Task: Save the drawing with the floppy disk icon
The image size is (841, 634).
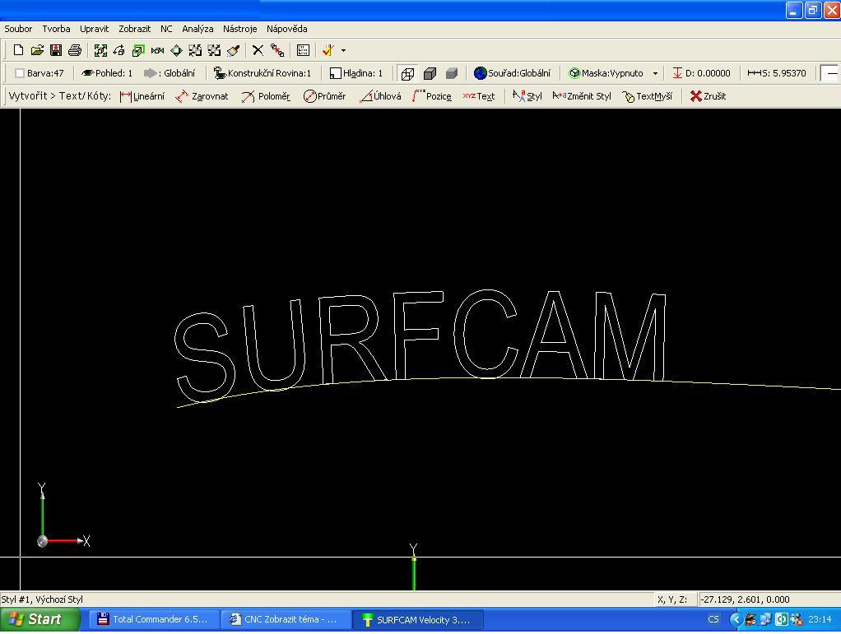Action: [x=56, y=50]
